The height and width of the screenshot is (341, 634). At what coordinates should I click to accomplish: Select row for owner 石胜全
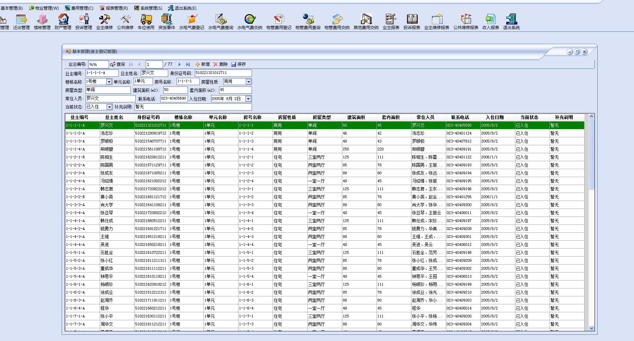[325, 252]
